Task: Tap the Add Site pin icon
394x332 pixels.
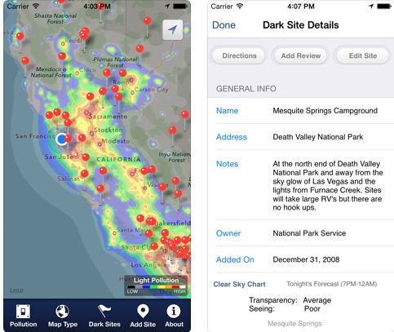Action: pyautogui.click(x=143, y=312)
